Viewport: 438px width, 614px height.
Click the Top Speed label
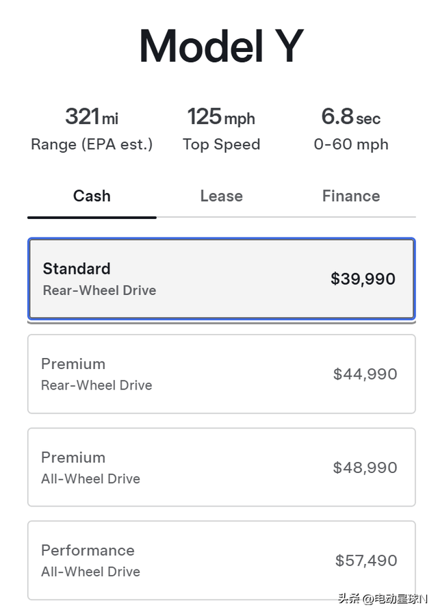[221, 144]
